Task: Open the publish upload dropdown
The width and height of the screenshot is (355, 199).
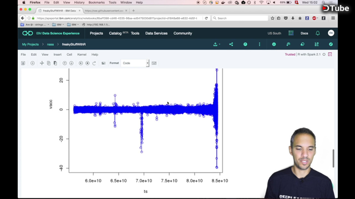Action: tap(216, 44)
